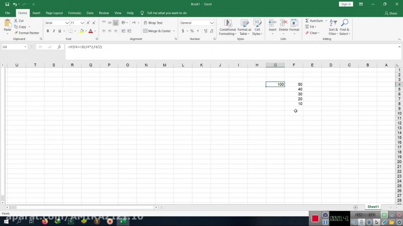Click the Sign in button
This screenshot has height=226, width=403.
click(x=346, y=4)
